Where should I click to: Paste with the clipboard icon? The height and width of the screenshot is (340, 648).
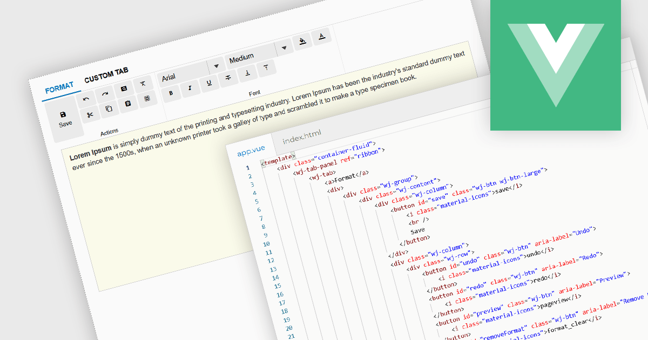point(128,104)
